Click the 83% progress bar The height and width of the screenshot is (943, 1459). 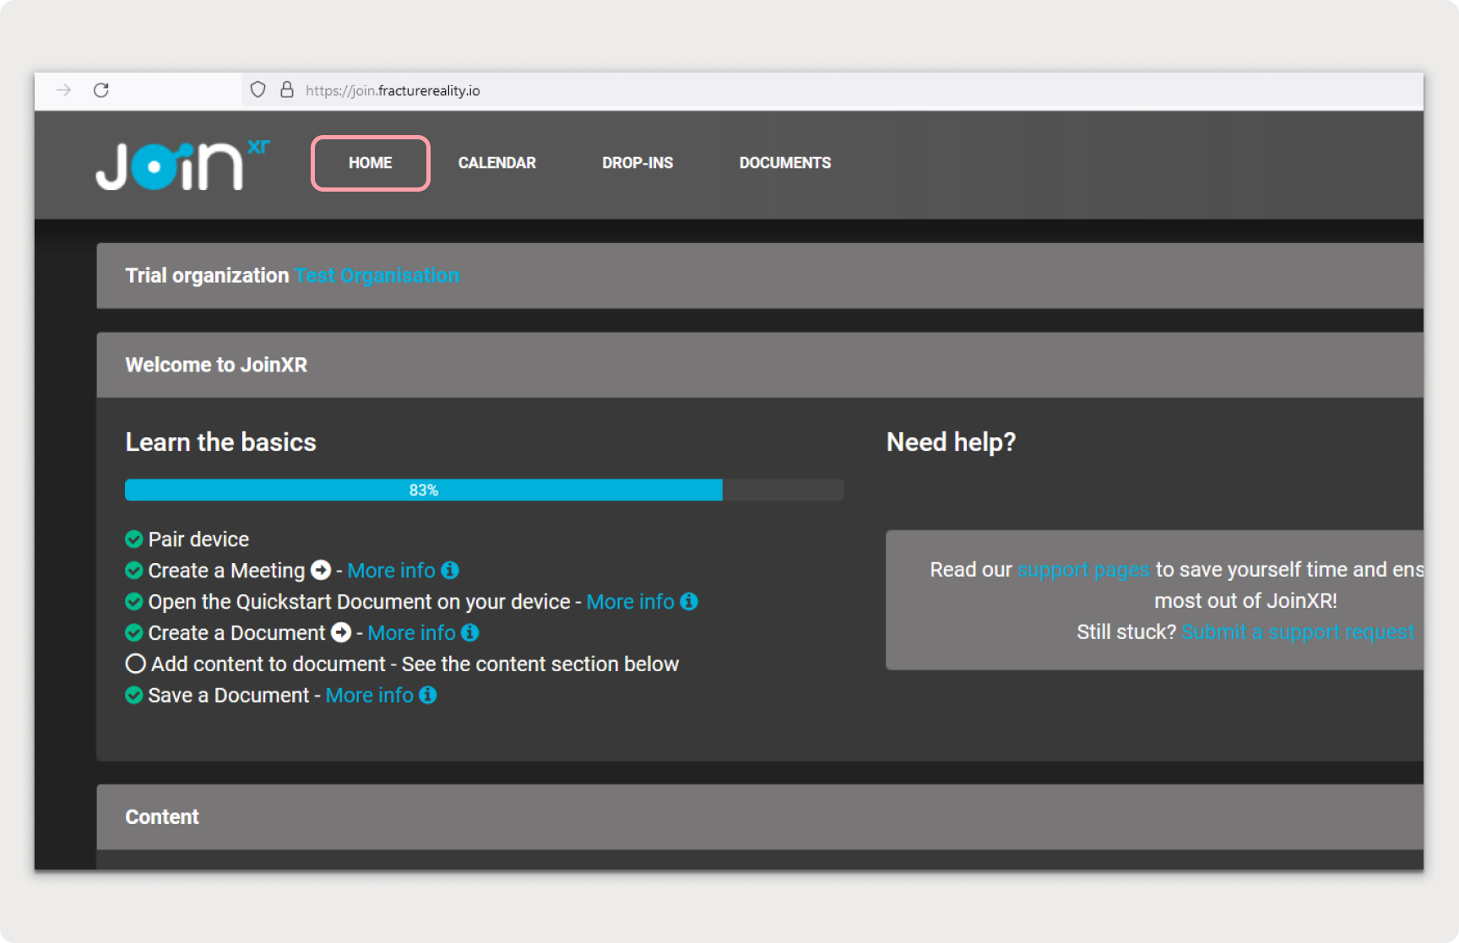(484, 490)
